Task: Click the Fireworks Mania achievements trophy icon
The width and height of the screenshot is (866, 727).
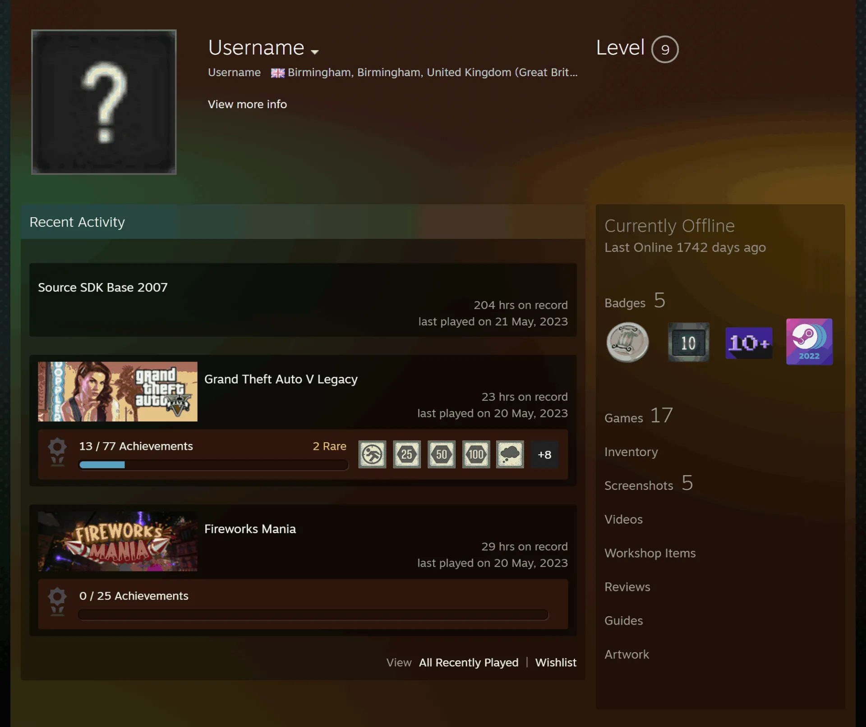Action: [57, 602]
